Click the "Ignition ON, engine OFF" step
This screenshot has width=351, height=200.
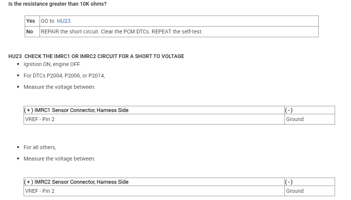point(52,65)
